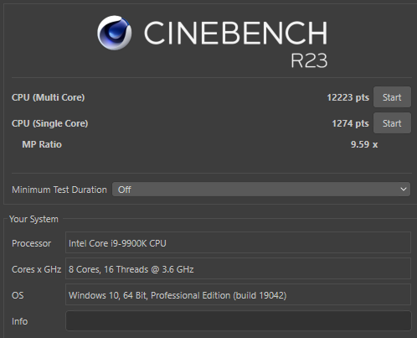Click the Cores x GHz label
This screenshot has height=338, width=417.
pos(36,269)
